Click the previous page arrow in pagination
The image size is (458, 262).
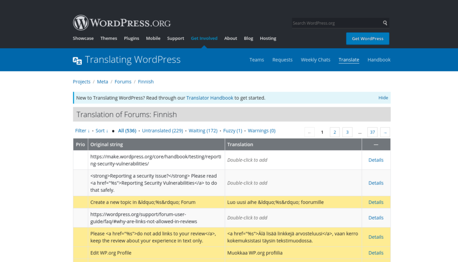click(x=310, y=132)
